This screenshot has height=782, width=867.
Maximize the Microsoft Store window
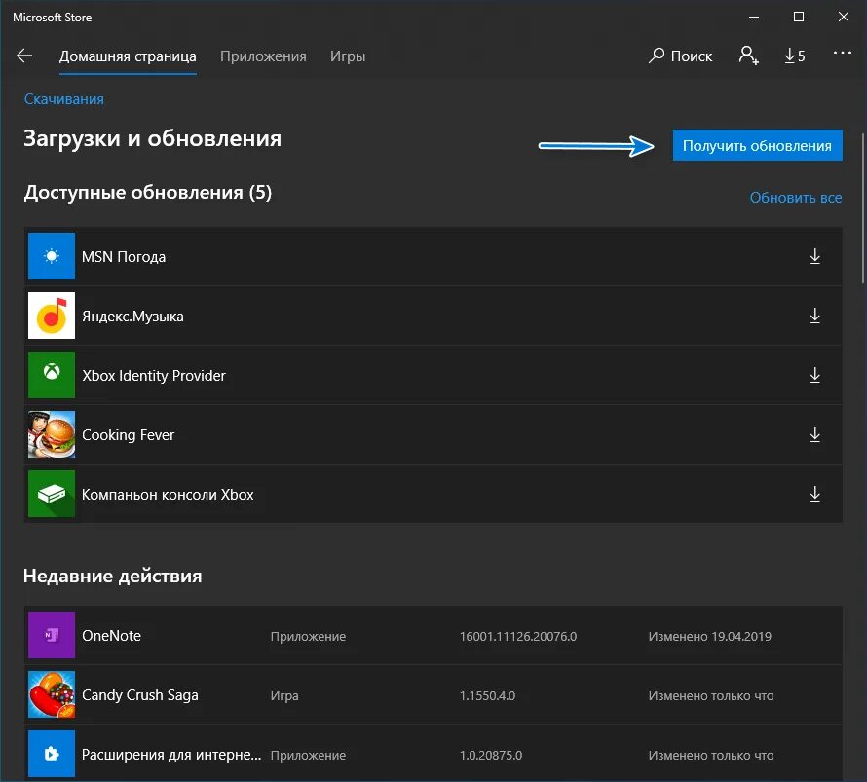pos(799,18)
